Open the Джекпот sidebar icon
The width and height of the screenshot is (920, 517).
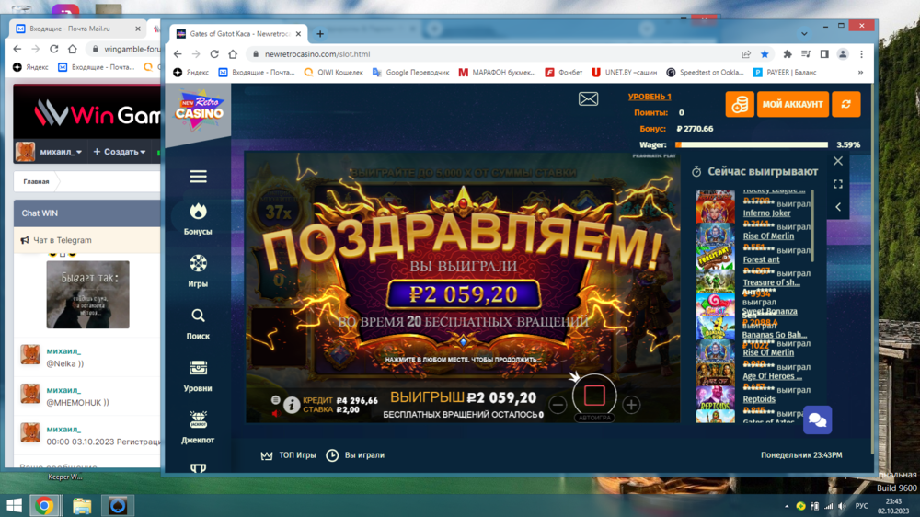(x=198, y=426)
